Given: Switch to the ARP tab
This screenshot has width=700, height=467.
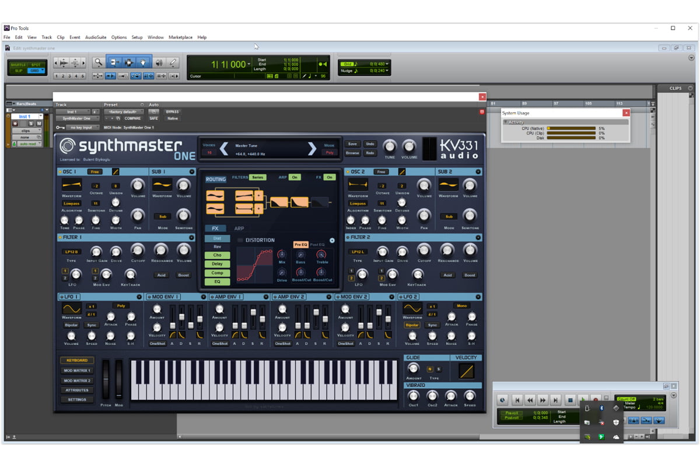Looking at the screenshot, I should (239, 229).
